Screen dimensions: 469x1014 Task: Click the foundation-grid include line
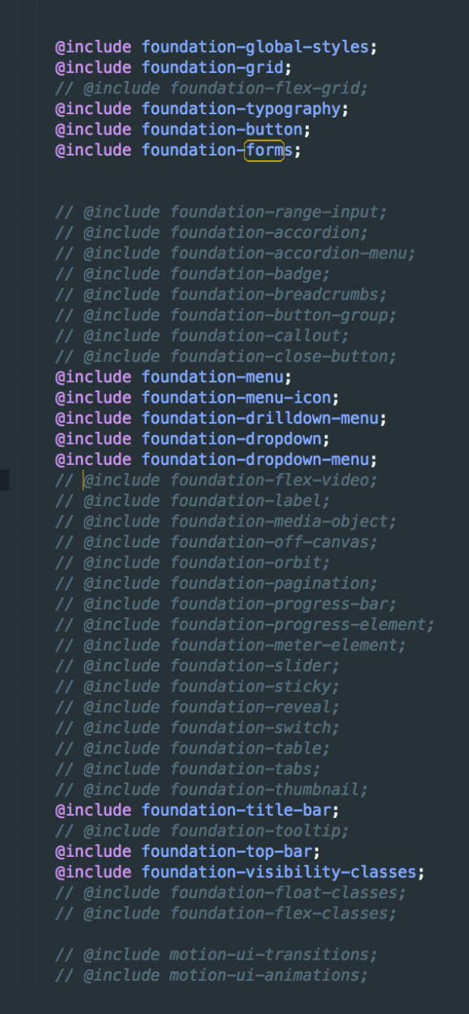pyautogui.click(x=174, y=68)
